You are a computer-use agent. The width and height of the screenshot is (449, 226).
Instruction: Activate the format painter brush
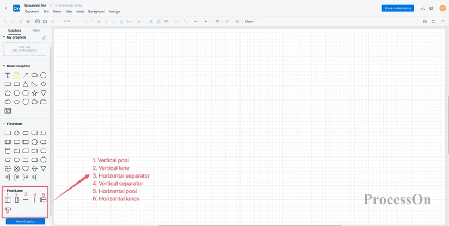point(21,21)
